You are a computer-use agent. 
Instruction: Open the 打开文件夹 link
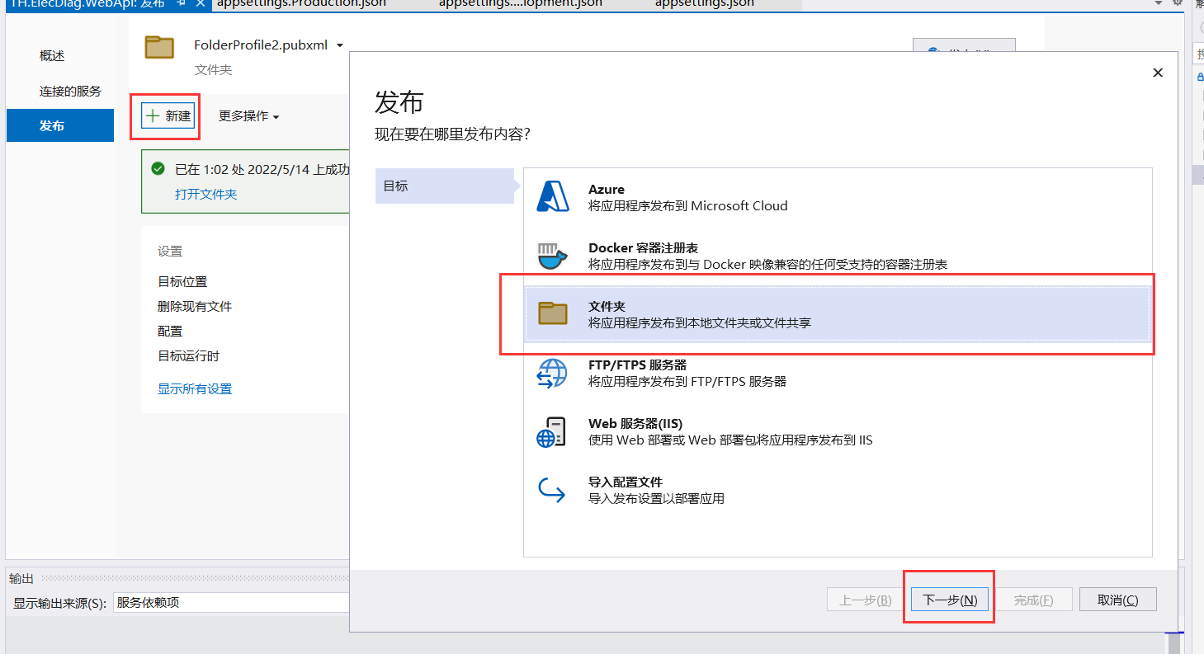pyautogui.click(x=205, y=194)
